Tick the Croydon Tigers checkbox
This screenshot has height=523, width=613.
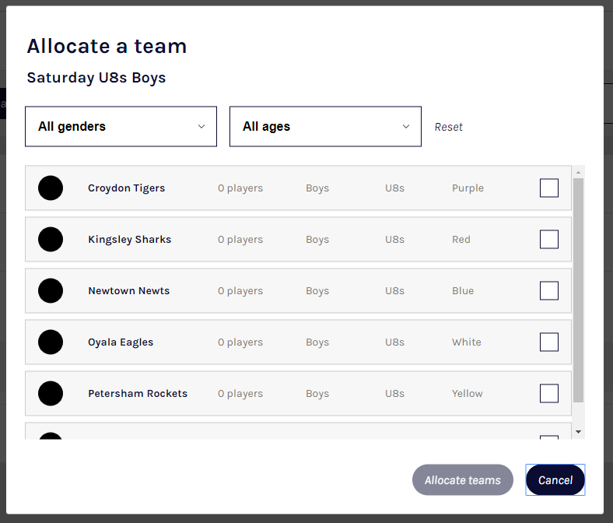[x=549, y=188]
